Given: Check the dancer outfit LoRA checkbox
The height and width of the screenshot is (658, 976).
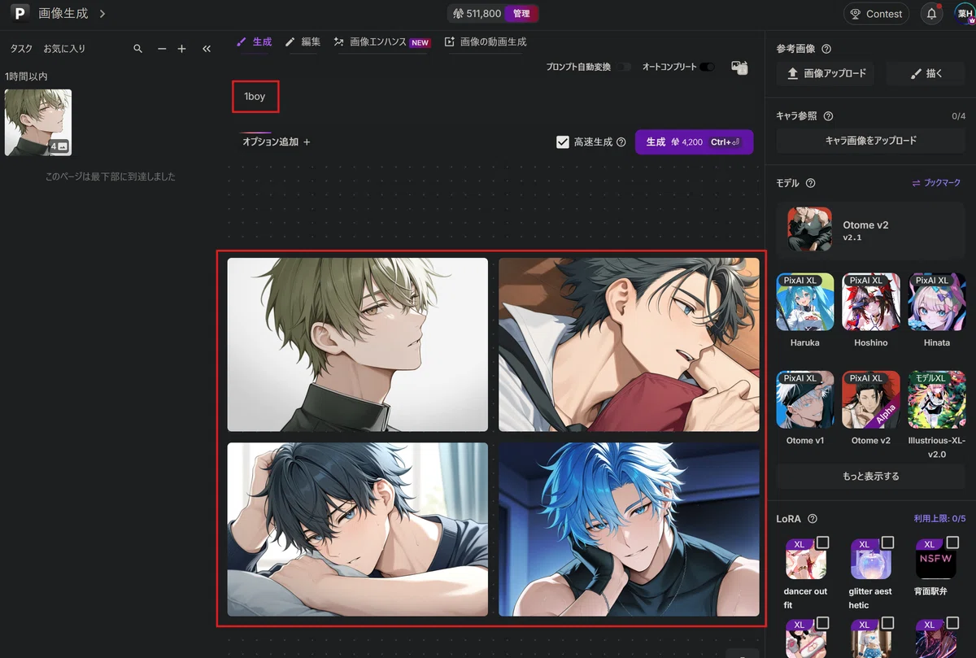Looking at the screenshot, I should [x=823, y=543].
